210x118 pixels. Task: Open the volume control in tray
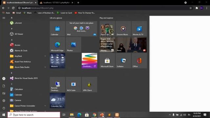point(185,115)
